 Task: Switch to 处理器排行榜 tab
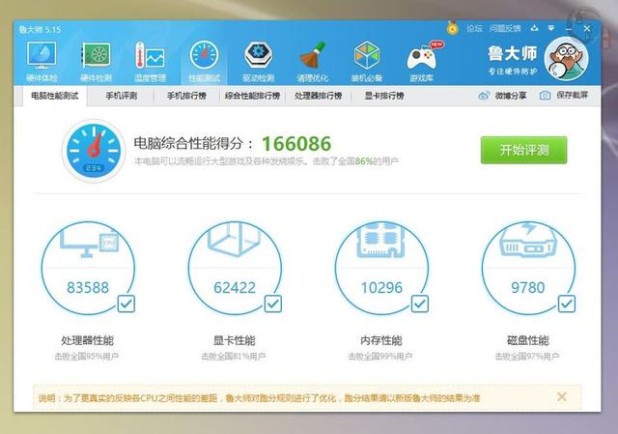(318, 96)
